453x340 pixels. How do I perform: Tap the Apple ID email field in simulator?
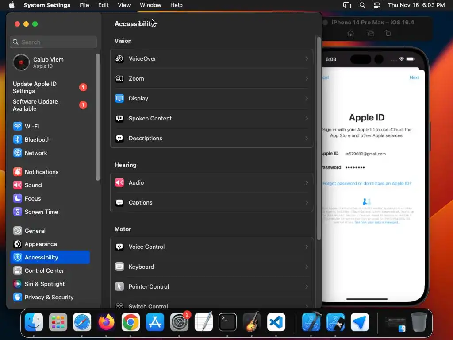pos(365,154)
